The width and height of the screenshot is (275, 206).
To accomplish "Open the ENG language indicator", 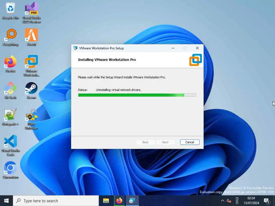I will (237, 201).
